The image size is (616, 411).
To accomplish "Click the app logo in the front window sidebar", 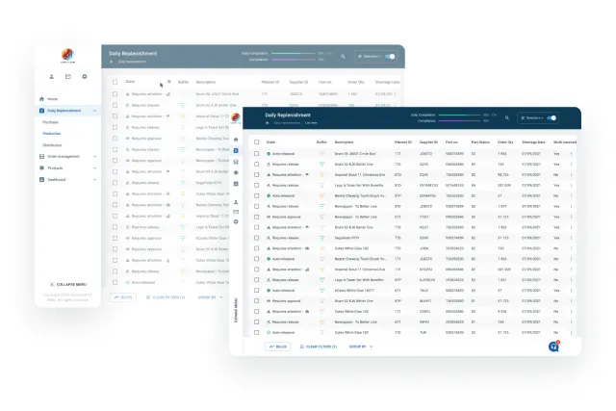I will pos(236,117).
